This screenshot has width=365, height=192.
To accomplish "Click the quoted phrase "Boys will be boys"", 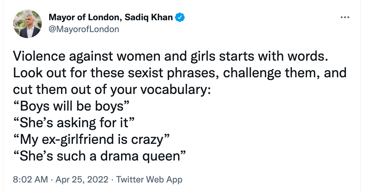I will 72,106.
